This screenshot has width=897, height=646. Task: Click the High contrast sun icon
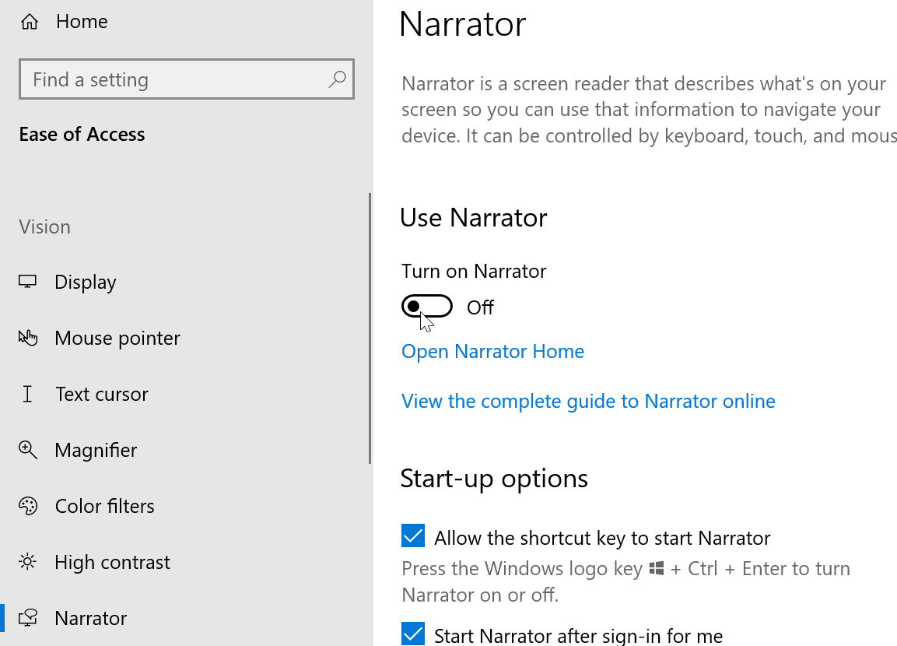point(27,562)
